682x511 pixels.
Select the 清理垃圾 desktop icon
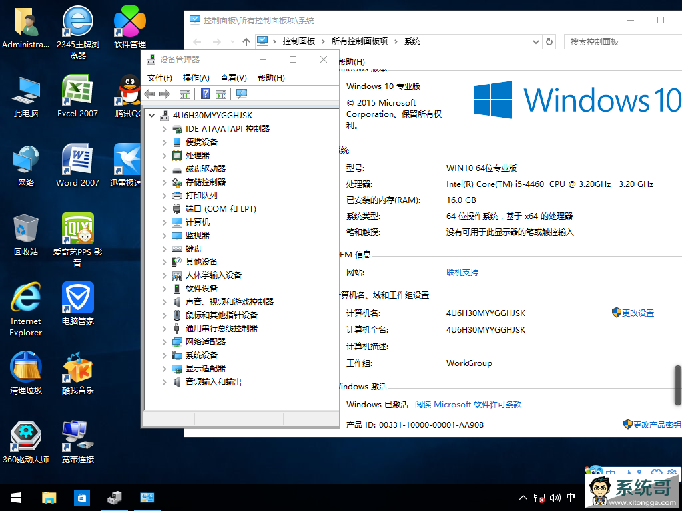coord(26,373)
